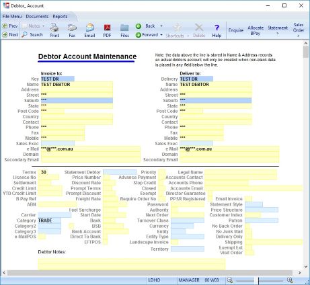Viewport: 310px width, 285px height.
Task: Open Email from the toolbar
Action: point(89,30)
